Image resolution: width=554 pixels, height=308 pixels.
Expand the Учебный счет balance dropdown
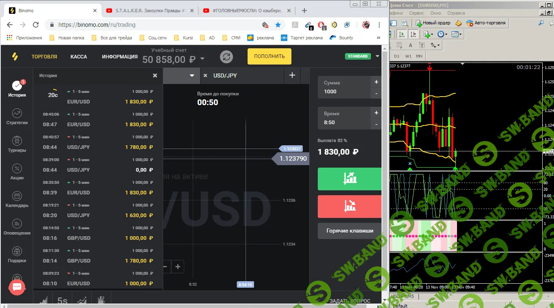pos(202,59)
